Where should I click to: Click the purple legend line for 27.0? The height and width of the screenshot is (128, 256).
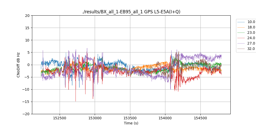241,44
